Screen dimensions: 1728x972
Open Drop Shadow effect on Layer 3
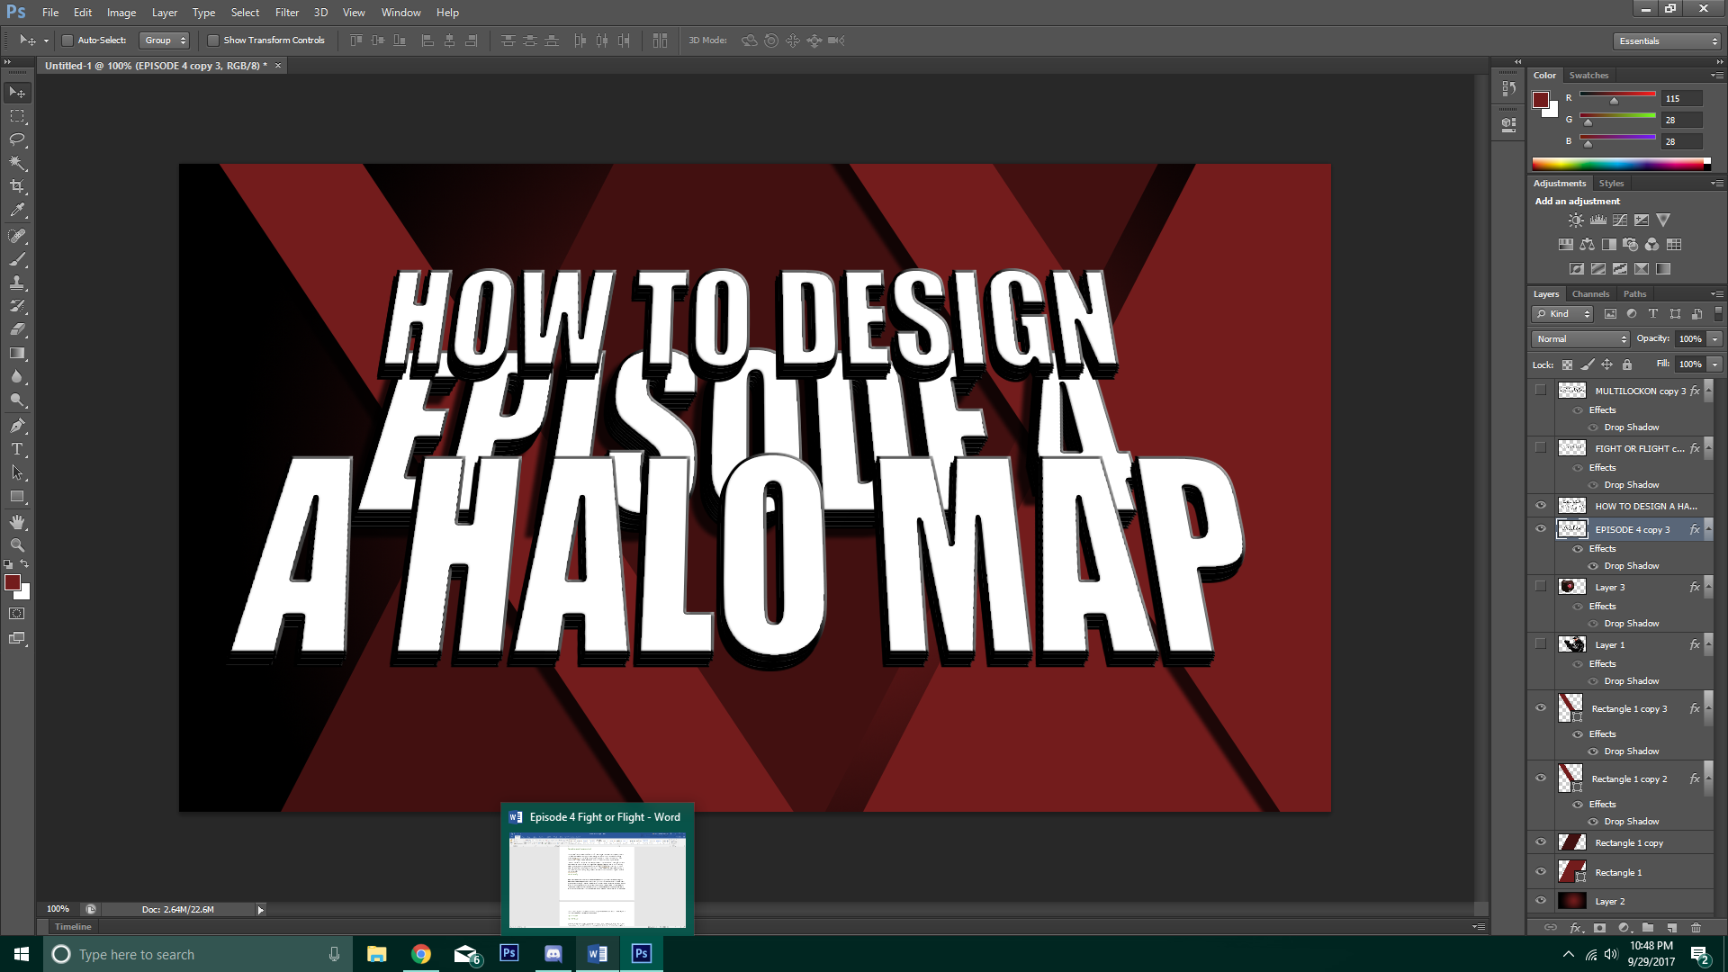tap(1631, 624)
